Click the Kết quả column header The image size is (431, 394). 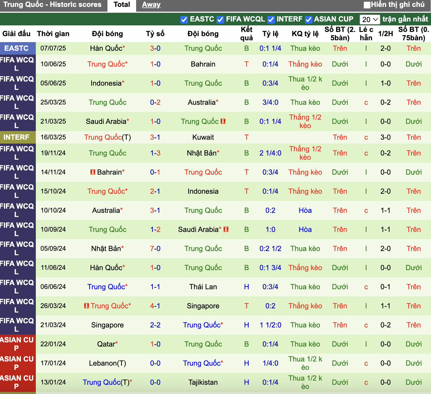click(247, 34)
